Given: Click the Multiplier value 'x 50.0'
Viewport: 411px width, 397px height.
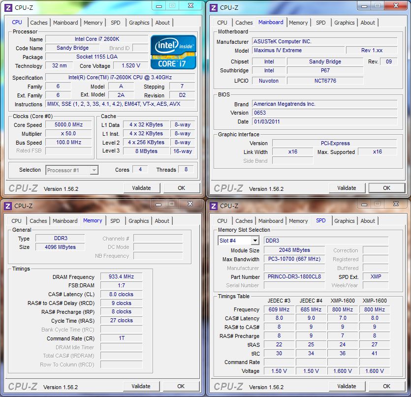Looking at the screenshot, I should pyautogui.click(x=69, y=134).
